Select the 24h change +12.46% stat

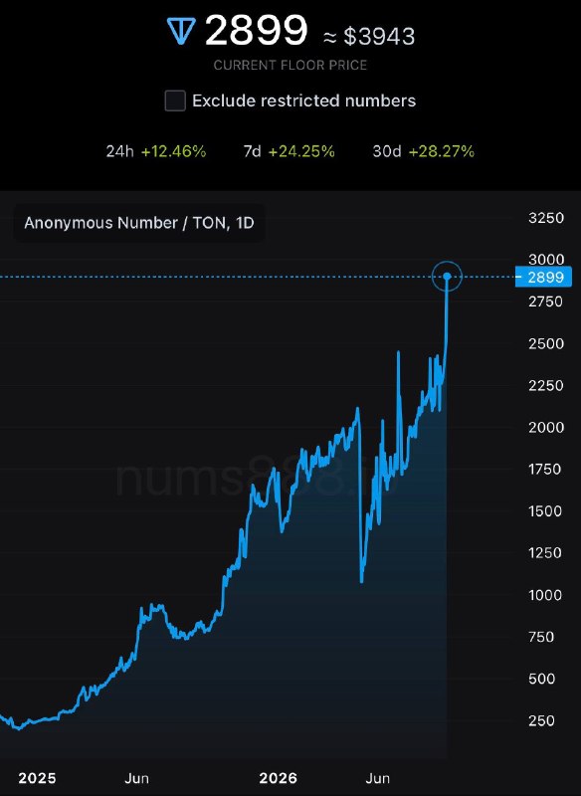click(x=156, y=151)
